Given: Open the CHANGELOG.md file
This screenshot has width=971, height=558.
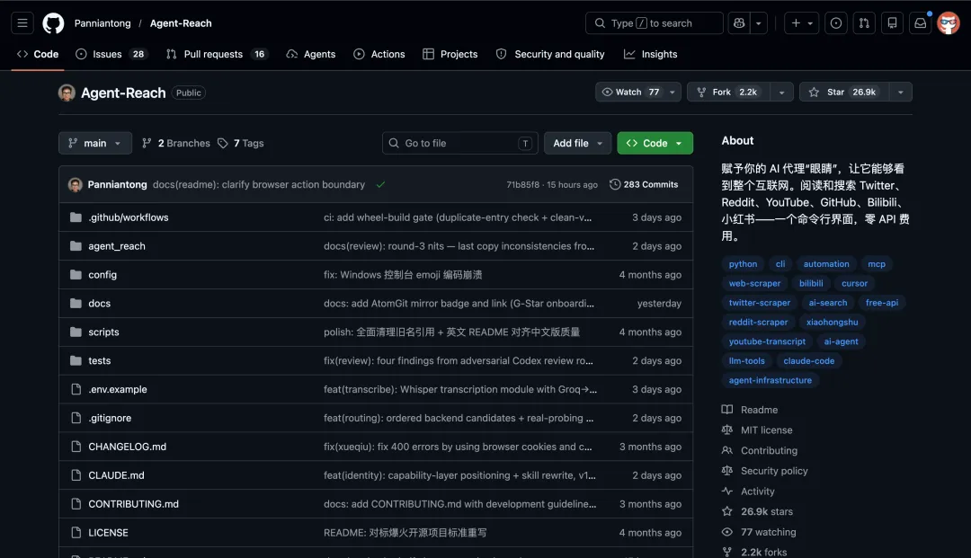Looking at the screenshot, I should pyautogui.click(x=127, y=447).
